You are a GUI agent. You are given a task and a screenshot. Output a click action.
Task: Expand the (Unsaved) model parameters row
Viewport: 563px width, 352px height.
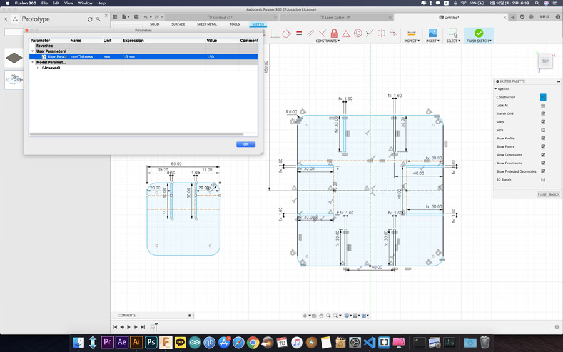tap(38, 68)
